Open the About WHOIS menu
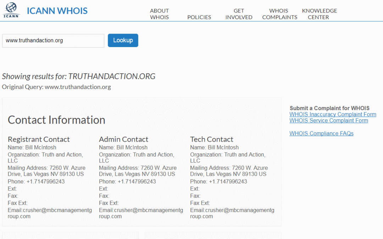 click(159, 14)
